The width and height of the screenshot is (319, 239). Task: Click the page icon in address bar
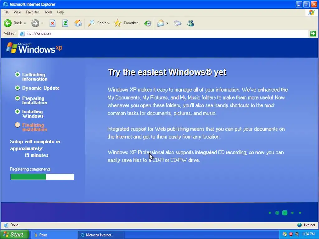pyautogui.click(x=22, y=34)
